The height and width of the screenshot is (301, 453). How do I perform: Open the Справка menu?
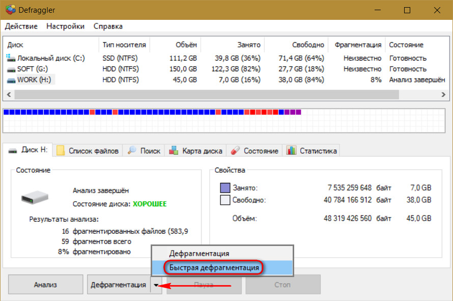point(108,26)
